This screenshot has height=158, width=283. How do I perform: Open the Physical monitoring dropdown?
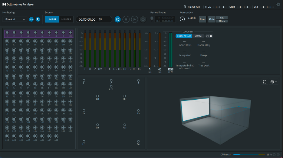pyautogui.click(x=15, y=20)
